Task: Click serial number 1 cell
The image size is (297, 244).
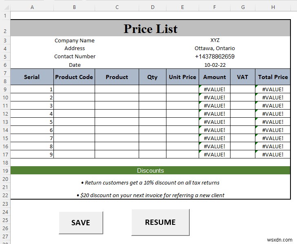Action: (x=32, y=89)
